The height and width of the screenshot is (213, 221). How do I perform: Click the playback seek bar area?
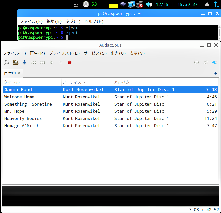tap(111, 196)
